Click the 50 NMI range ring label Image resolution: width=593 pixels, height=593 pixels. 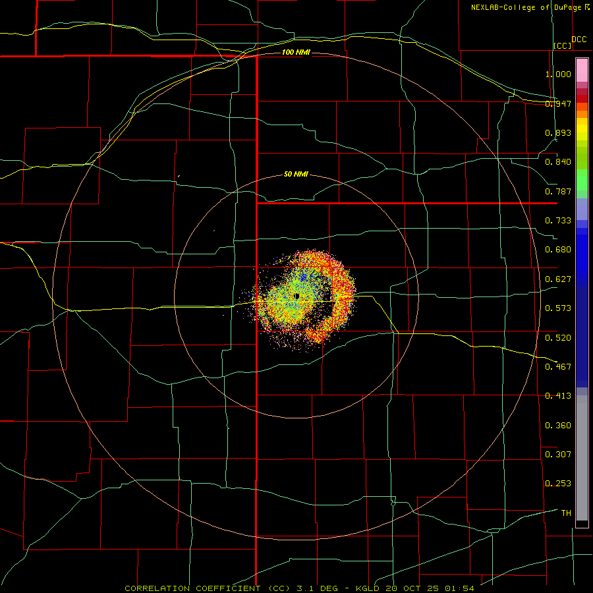tap(296, 174)
